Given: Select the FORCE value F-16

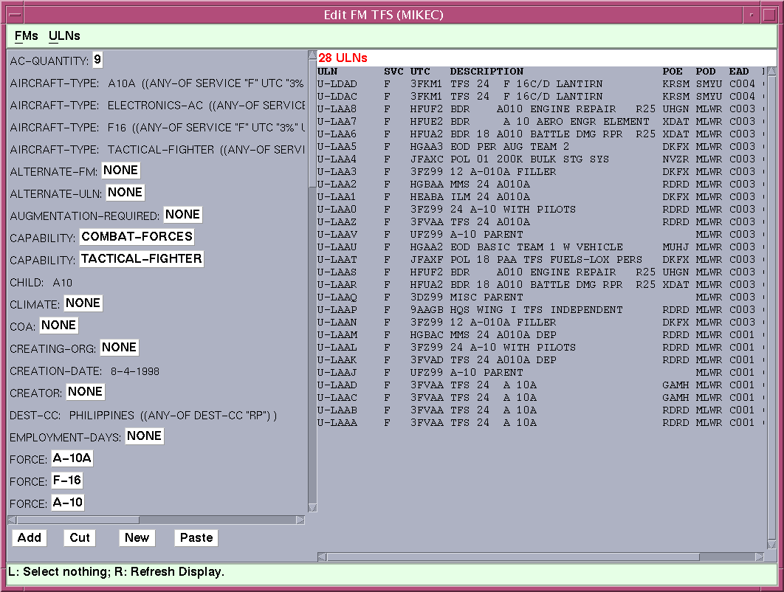Looking at the screenshot, I should pos(66,481).
